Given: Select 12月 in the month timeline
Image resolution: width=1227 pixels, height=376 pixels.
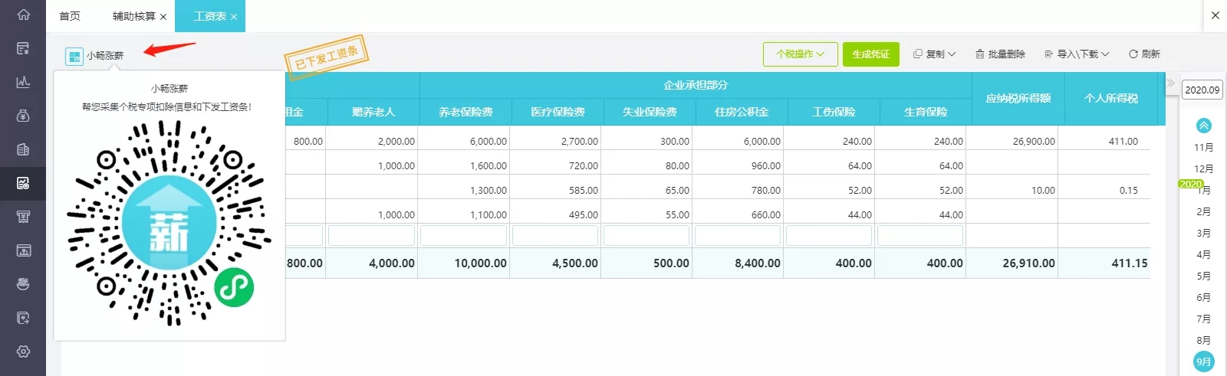Looking at the screenshot, I should tap(1203, 169).
